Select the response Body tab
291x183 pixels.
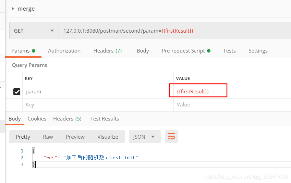[15, 119]
